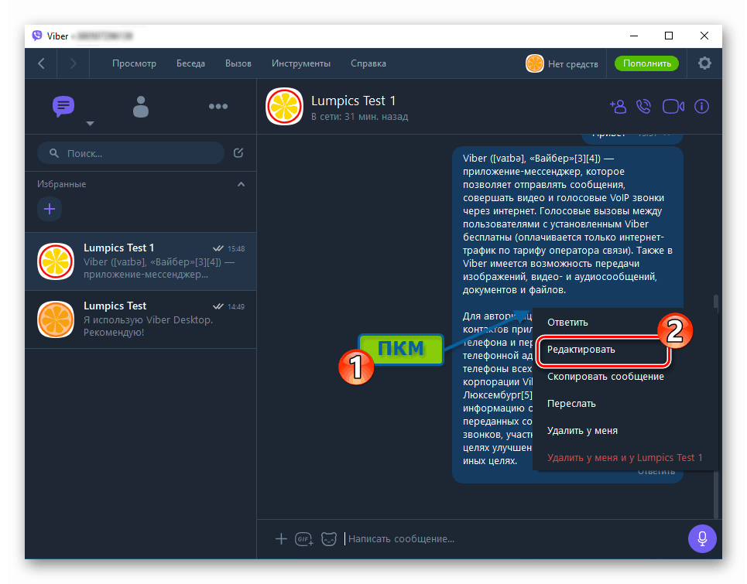
Task: Open the Lumpics Test 1 chat
Action: pyautogui.click(x=141, y=261)
